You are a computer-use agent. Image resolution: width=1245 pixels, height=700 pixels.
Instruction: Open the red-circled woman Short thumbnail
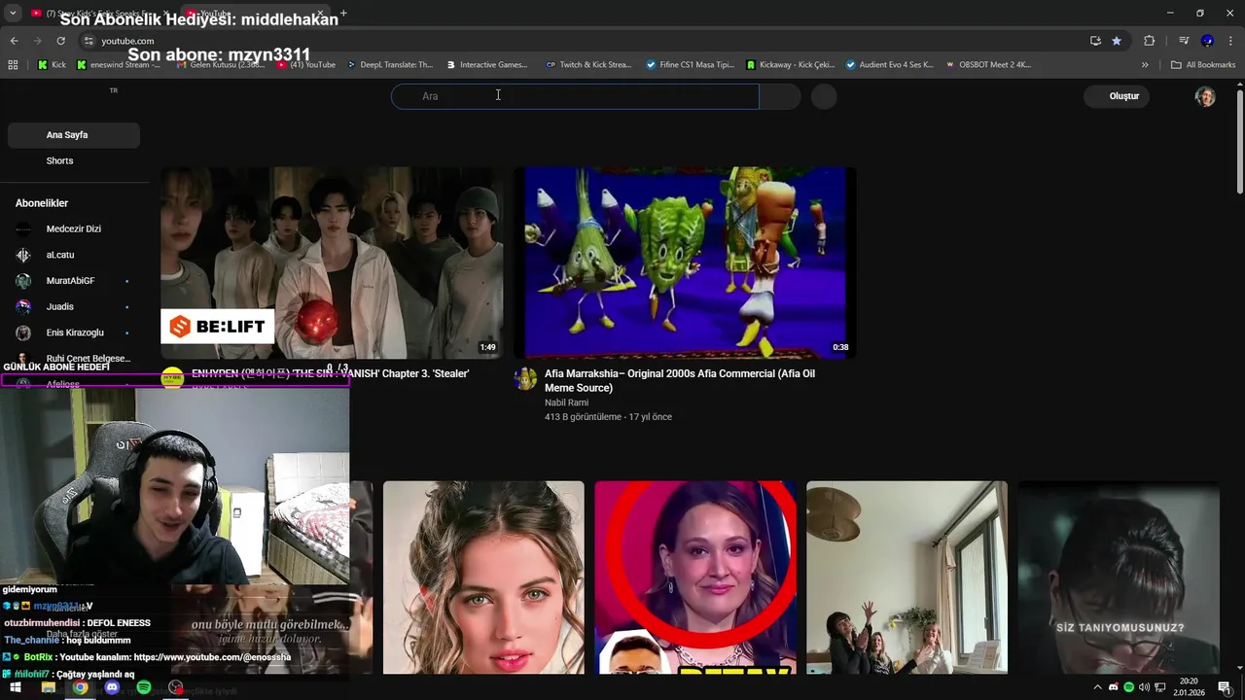pos(695,577)
